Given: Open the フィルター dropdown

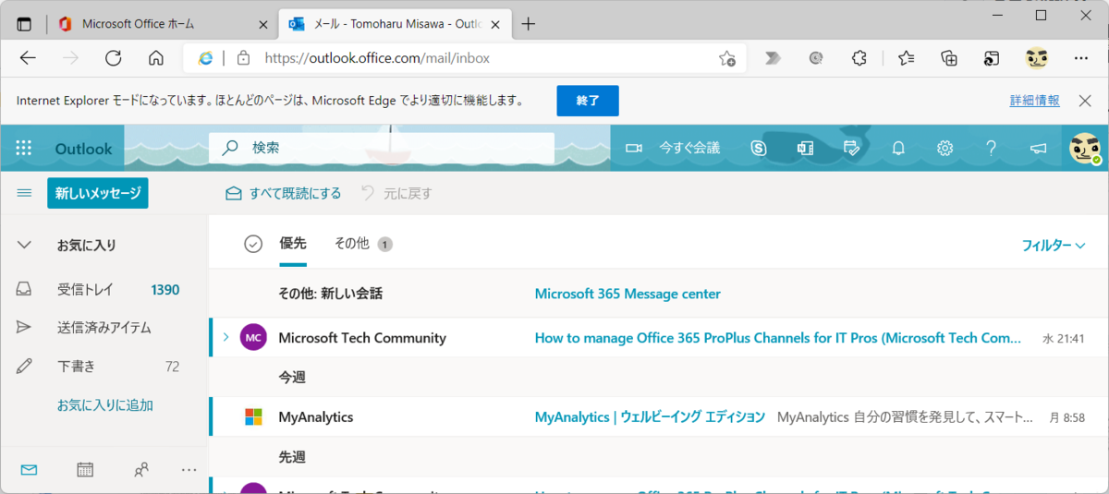Looking at the screenshot, I should (1054, 246).
